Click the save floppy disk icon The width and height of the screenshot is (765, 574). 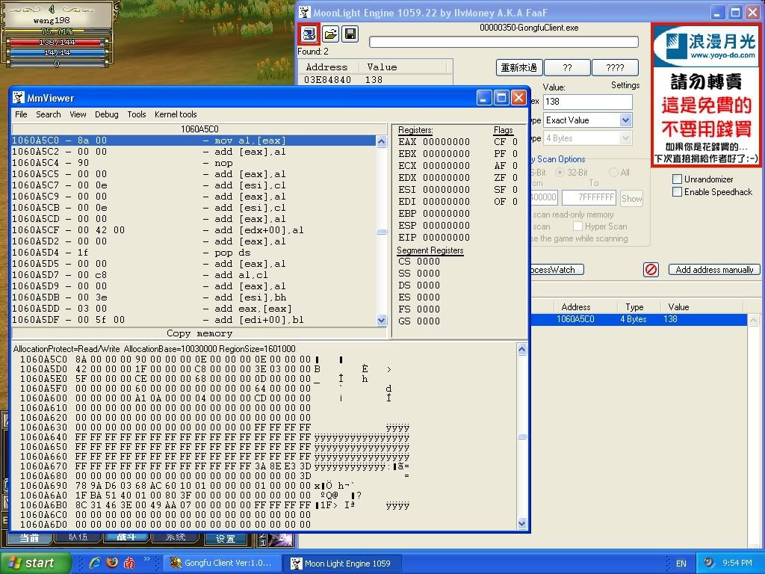tap(350, 34)
